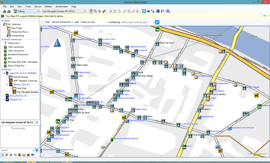
Task: Collapse the Garmin Adventures section
Action: point(2,39)
